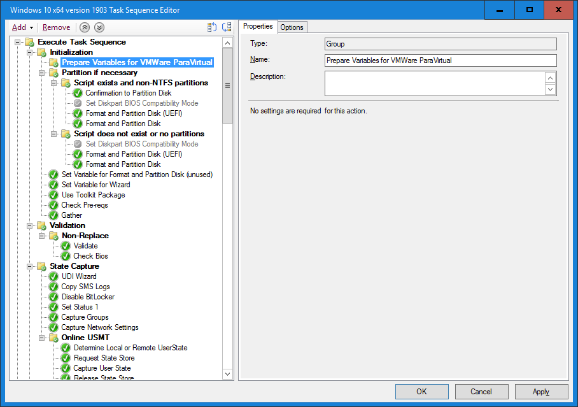Collapse Script does not exist or no partitions
This screenshot has height=407, width=578.
54,134
